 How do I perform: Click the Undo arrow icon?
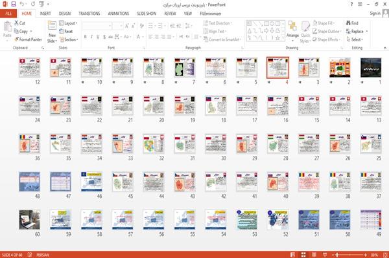coord(22,5)
